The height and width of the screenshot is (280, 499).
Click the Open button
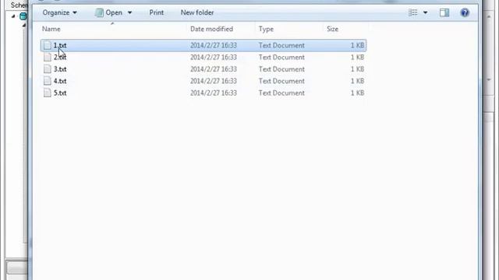[109, 12]
